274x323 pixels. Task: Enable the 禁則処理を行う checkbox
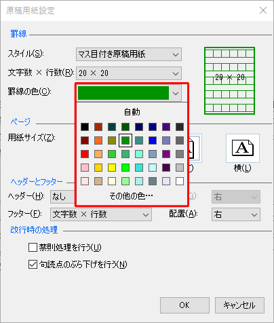click(x=33, y=247)
